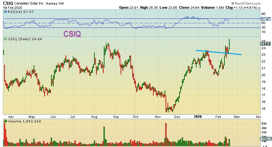Click the 3M volume axis label

tap(264, 132)
